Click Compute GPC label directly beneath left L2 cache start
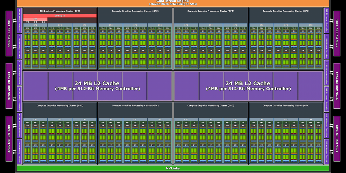Image resolution: width=346 pixels, height=173 pixels. 60,106
